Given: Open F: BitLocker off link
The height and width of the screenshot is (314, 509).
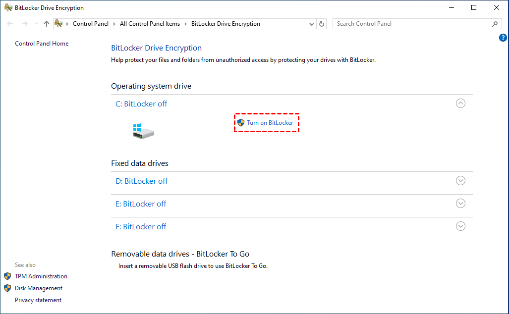Looking at the screenshot, I should point(141,226).
